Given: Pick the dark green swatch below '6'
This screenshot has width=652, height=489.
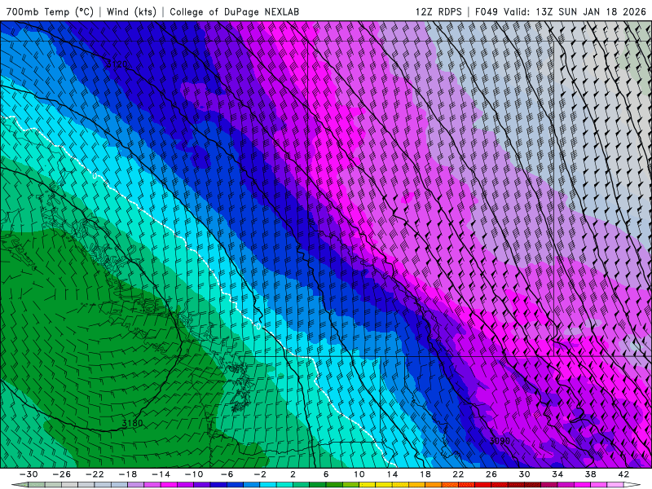Looking at the screenshot, I should pyautogui.click(x=317, y=485).
